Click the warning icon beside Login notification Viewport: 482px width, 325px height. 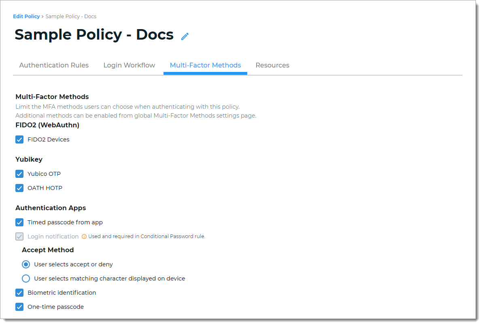click(x=83, y=236)
